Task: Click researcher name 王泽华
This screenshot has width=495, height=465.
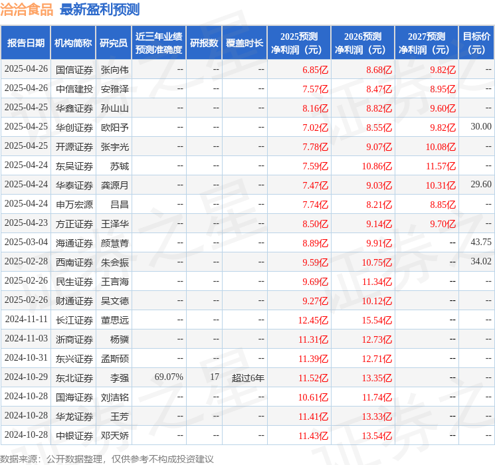Action: 114,224
